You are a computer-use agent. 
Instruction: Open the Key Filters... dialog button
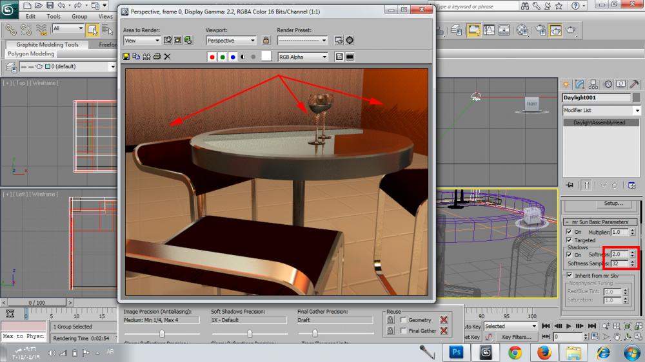pos(517,337)
